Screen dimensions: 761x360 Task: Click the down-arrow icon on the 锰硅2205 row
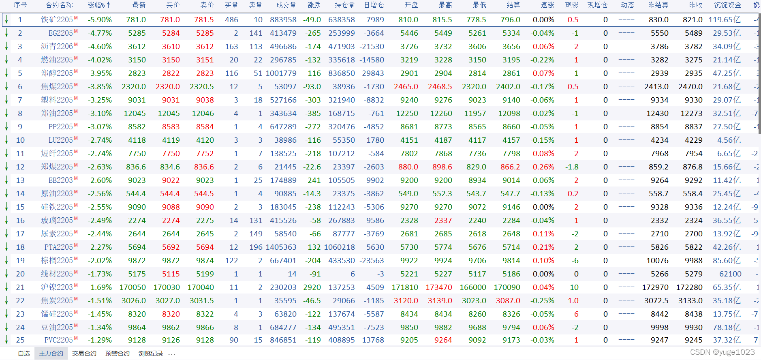(6, 314)
